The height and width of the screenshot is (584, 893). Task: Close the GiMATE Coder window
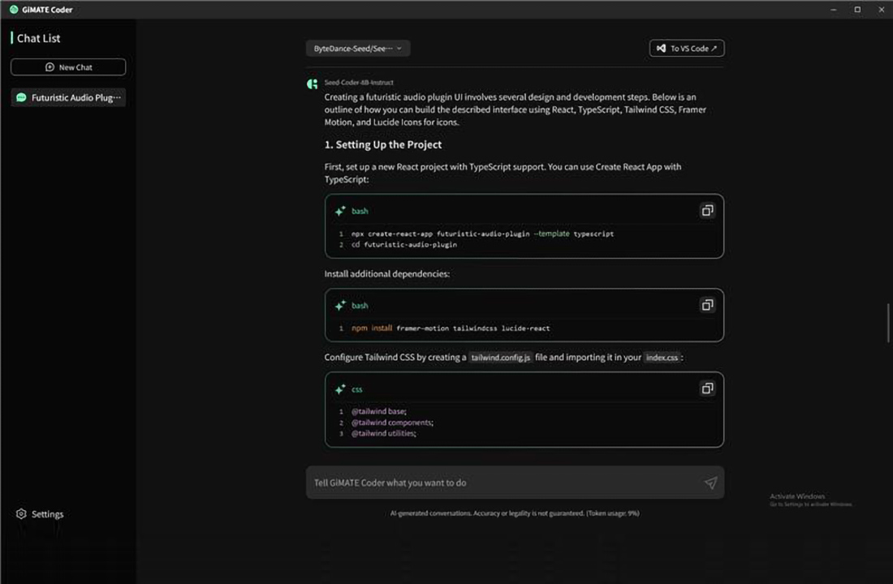tap(881, 9)
